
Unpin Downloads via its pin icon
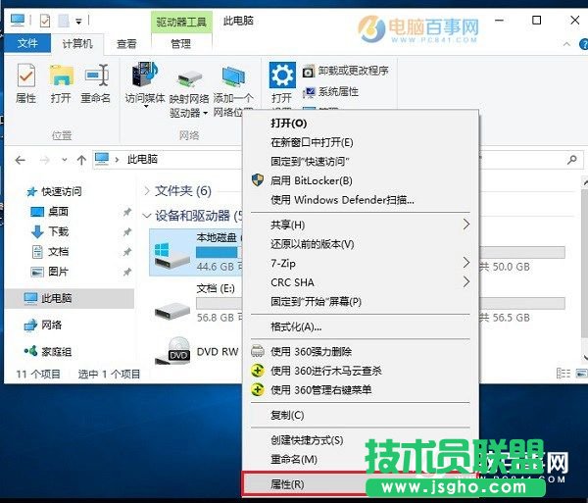click(x=127, y=232)
